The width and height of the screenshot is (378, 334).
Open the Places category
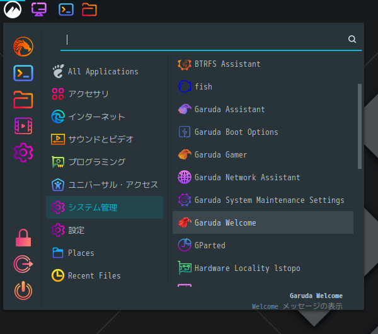click(105, 253)
